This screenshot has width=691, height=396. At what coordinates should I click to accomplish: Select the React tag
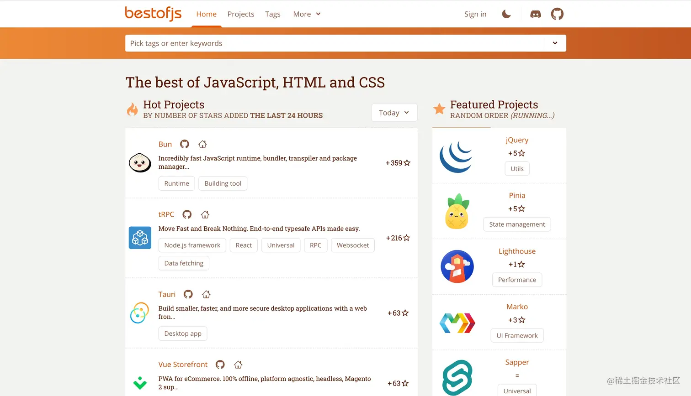pos(244,245)
